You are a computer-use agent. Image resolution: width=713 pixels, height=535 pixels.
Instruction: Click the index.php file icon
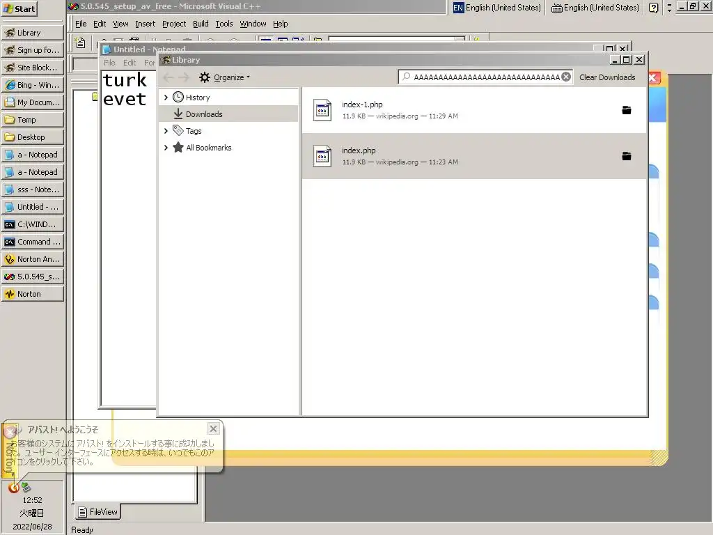(x=322, y=156)
